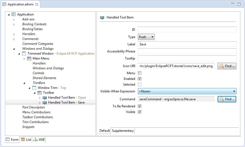Click the Main Menu icon
This screenshot has height=147, width=245.
click(x=29, y=58)
